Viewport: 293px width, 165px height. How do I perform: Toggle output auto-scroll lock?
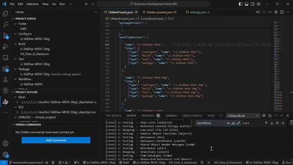270,115
